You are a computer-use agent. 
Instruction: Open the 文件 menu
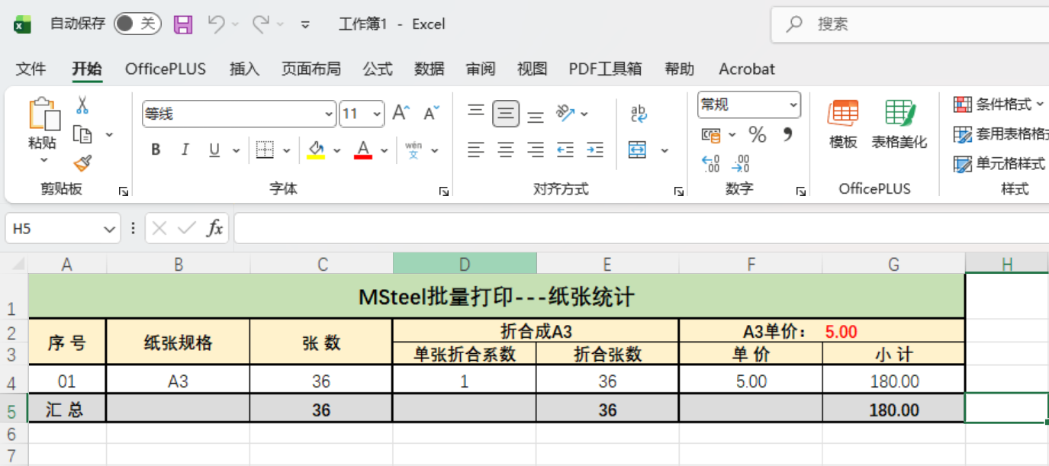(31, 69)
